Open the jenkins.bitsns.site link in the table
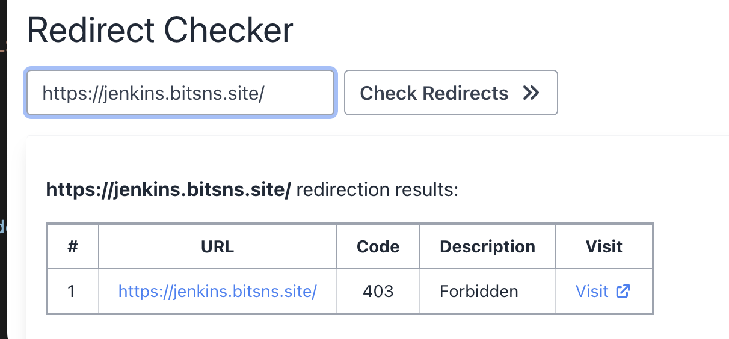729x339 pixels. [217, 292]
